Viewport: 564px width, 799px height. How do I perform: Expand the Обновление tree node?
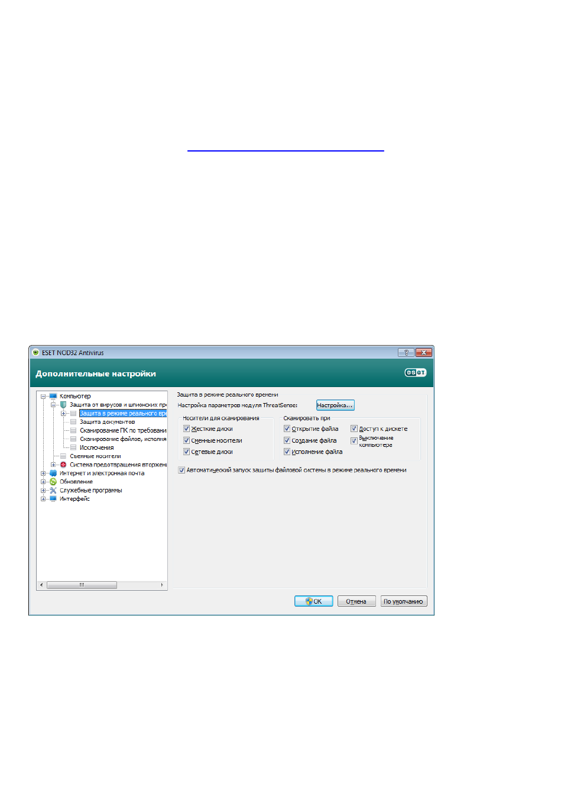pyautogui.click(x=43, y=482)
